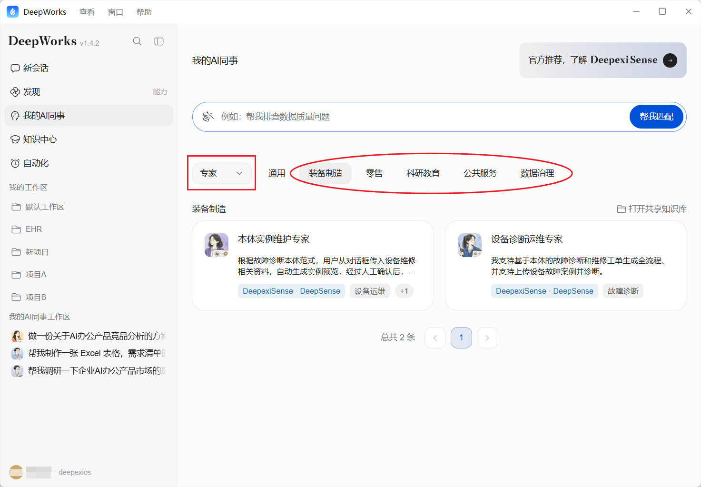Screen dimensions: 701x487
Task: Switch to the 科研教育 category tab
Action: tap(423, 173)
